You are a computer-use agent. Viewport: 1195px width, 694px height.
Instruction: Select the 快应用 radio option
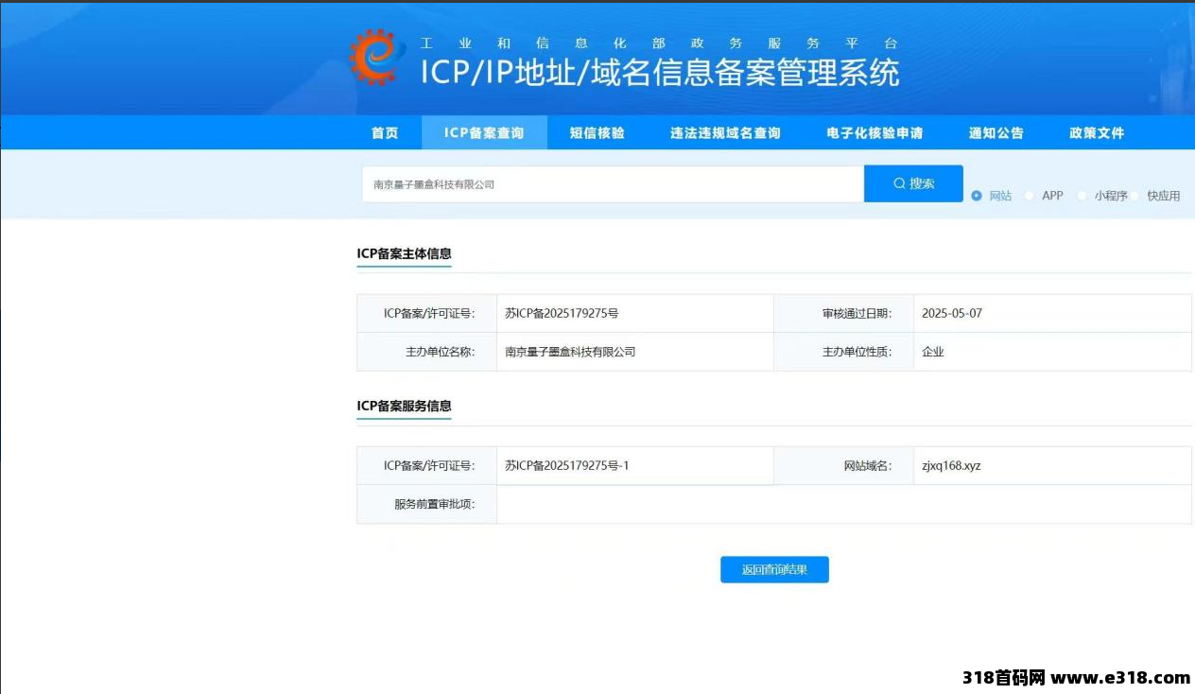click(1135, 196)
